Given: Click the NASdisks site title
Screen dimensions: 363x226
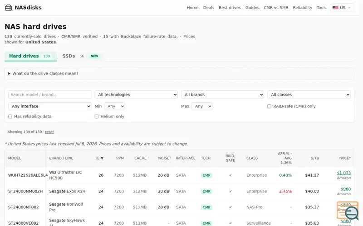Looking at the screenshot, I should click(28, 8).
